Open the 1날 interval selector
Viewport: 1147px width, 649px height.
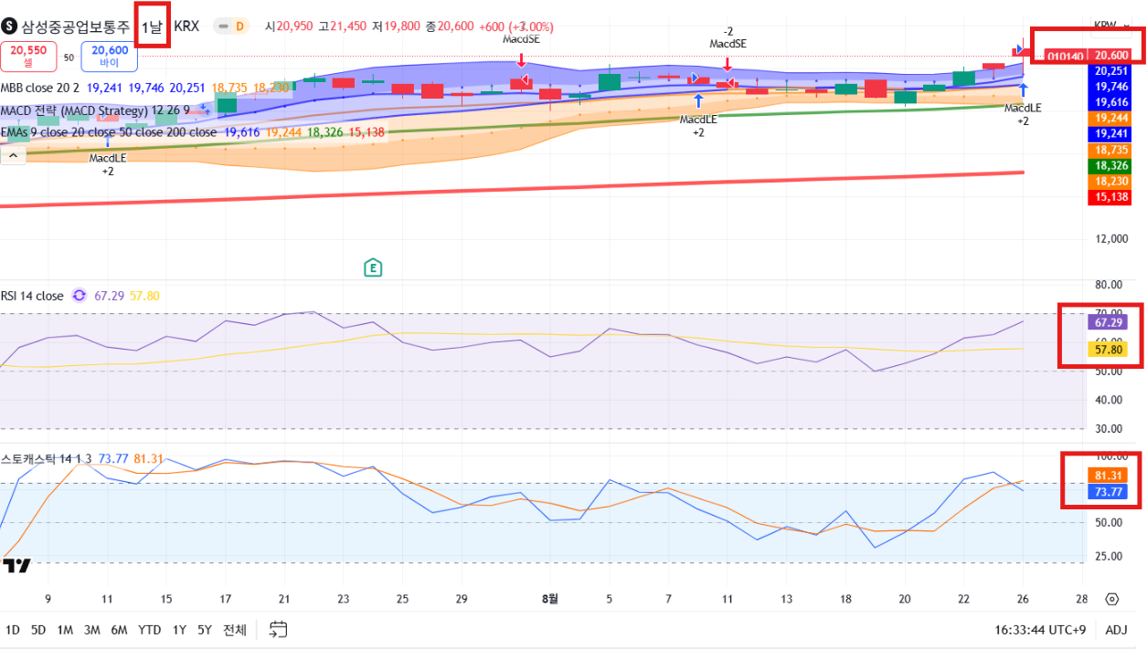click(x=152, y=26)
